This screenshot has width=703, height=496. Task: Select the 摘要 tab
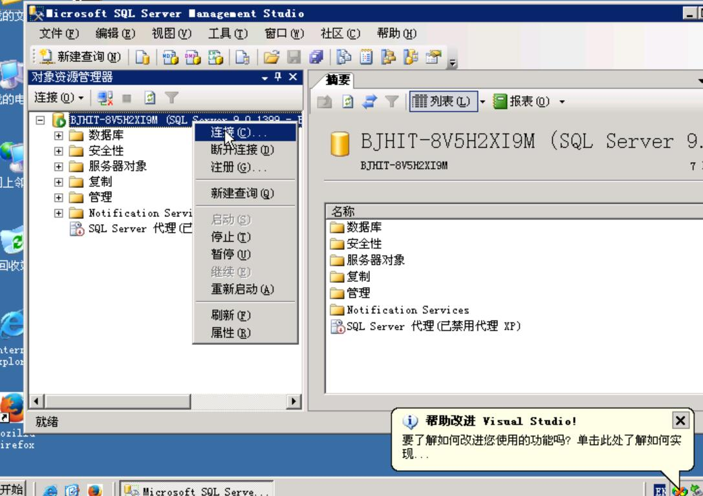(x=337, y=80)
